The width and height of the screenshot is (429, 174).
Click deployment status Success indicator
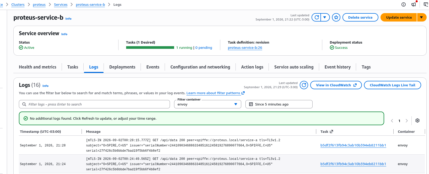coord(339,48)
